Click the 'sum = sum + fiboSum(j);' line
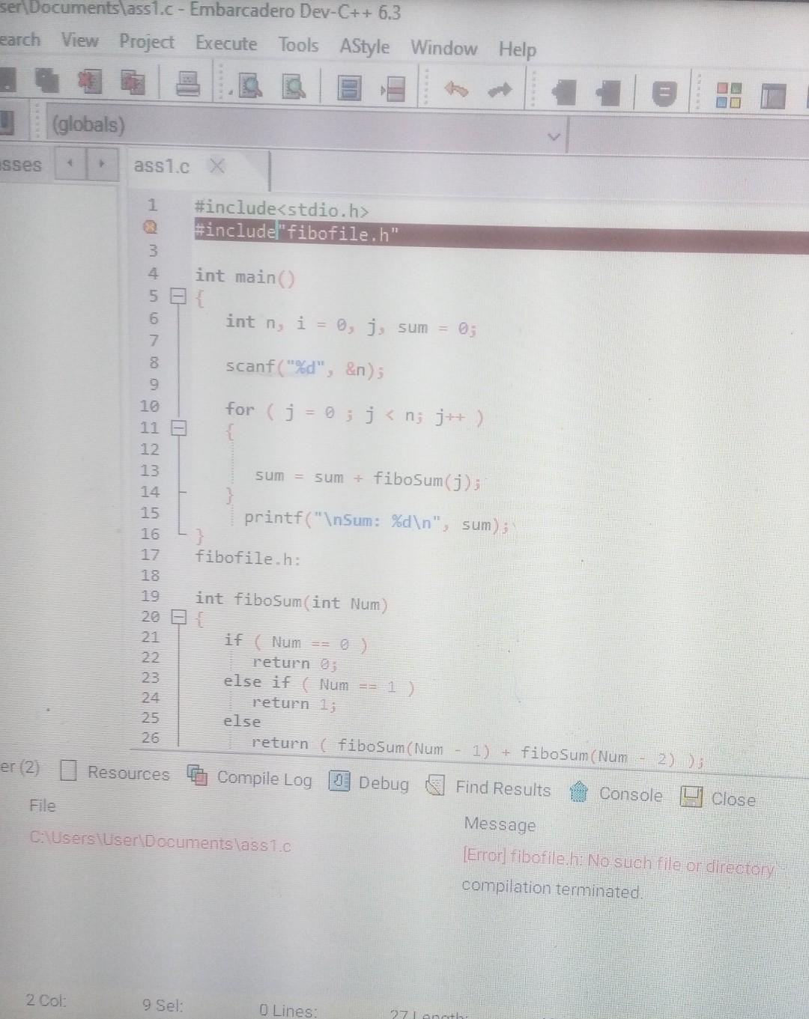Screen dimensions: 809x1019 click(367, 478)
